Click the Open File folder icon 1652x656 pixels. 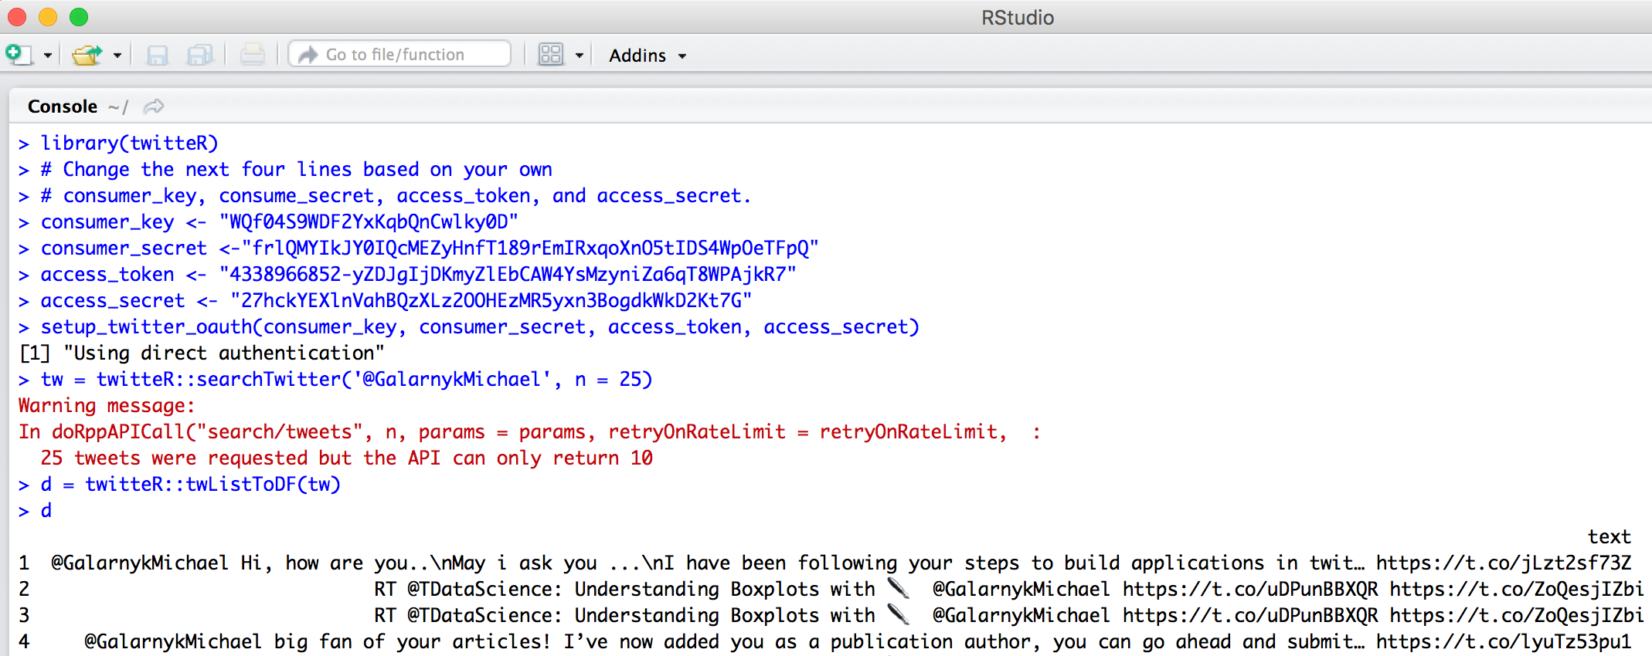[87, 55]
